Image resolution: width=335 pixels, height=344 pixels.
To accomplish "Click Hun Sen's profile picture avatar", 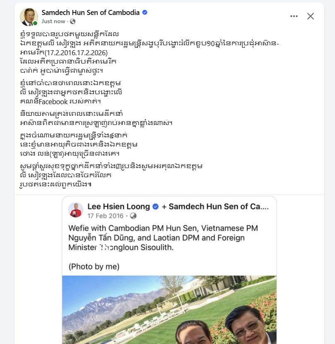I will click(29, 16).
